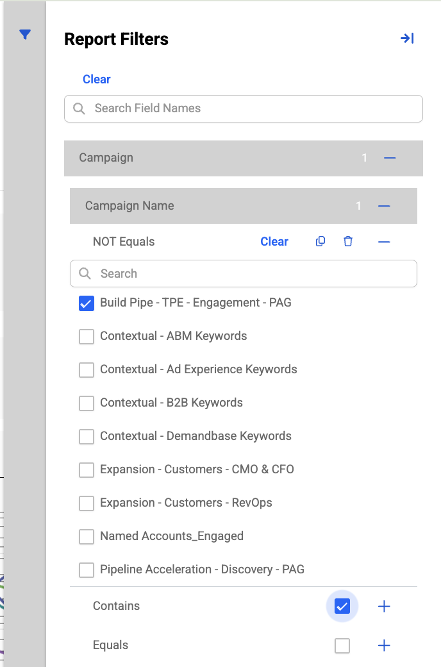The width and height of the screenshot is (441, 667).
Task: Focus the Search Field Names input
Action: [x=243, y=108]
